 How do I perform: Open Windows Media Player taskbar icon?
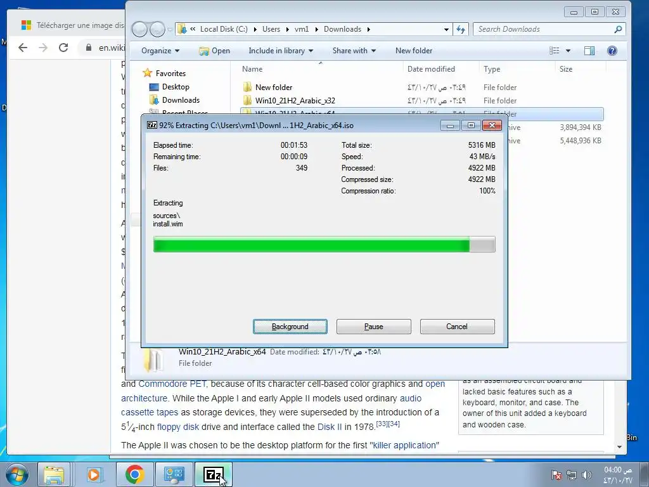tap(94, 474)
